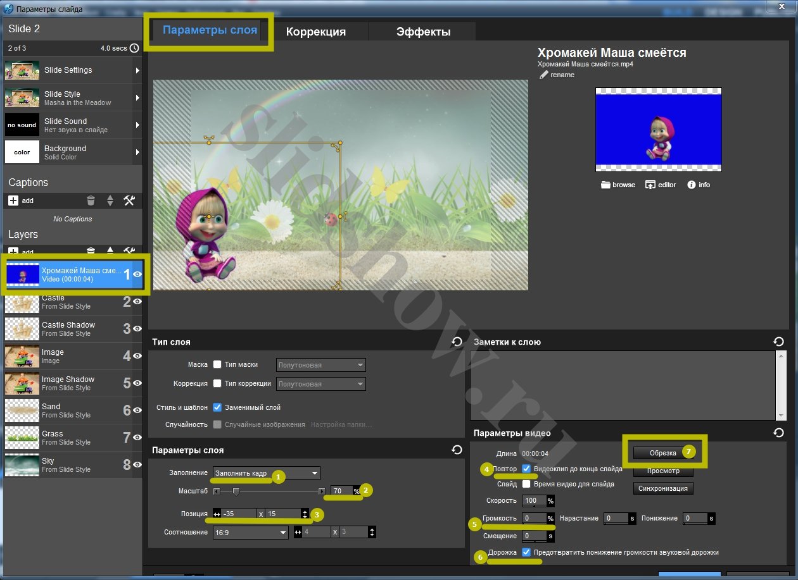Click the Просмотр button

tap(663, 471)
